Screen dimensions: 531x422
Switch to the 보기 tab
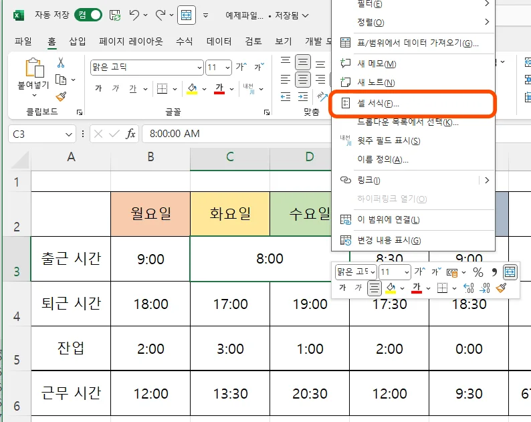point(283,41)
